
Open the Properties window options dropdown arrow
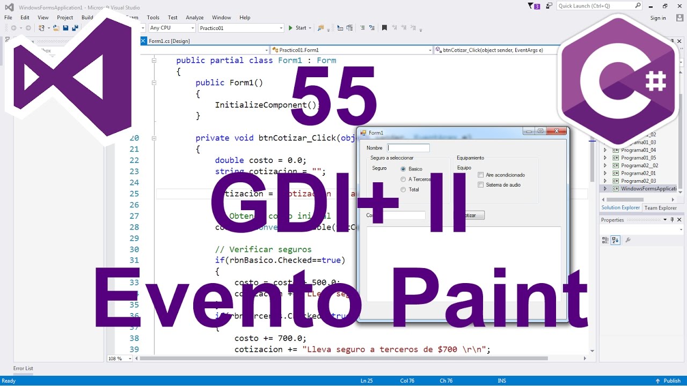[665, 220]
